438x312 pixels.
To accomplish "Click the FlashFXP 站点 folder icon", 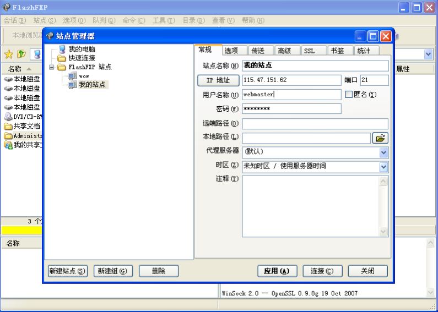I will (x=62, y=67).
